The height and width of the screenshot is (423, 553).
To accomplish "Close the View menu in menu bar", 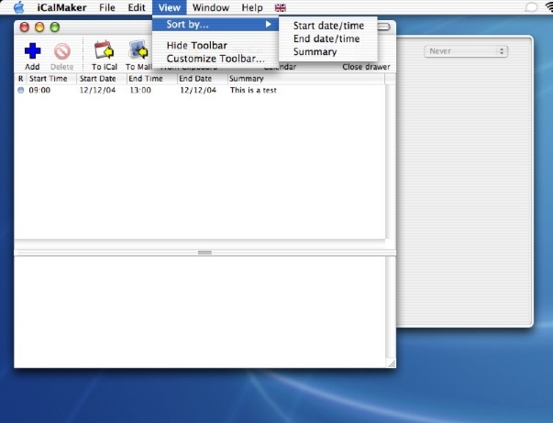I will [x=170, y=7].
